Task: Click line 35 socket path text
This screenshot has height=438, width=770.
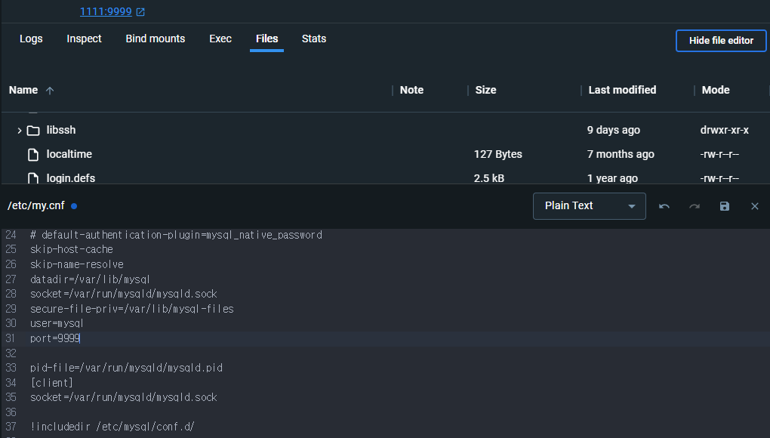Action: point(123,397)
